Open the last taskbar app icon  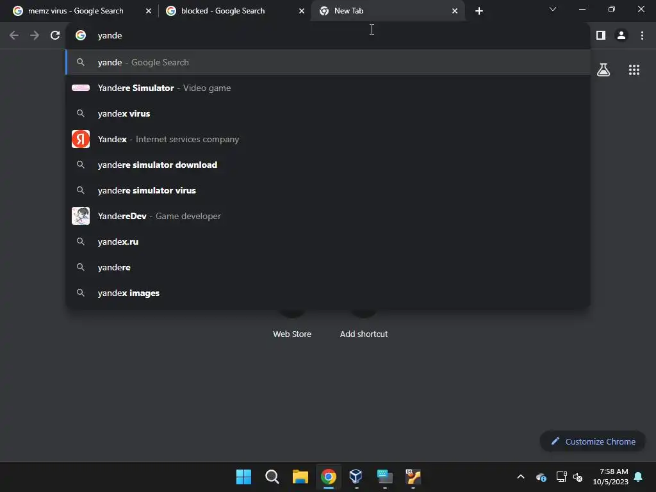(x=413, y=477)
